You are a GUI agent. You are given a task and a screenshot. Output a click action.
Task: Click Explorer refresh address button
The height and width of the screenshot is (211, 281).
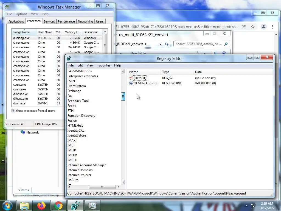[167, 44]
